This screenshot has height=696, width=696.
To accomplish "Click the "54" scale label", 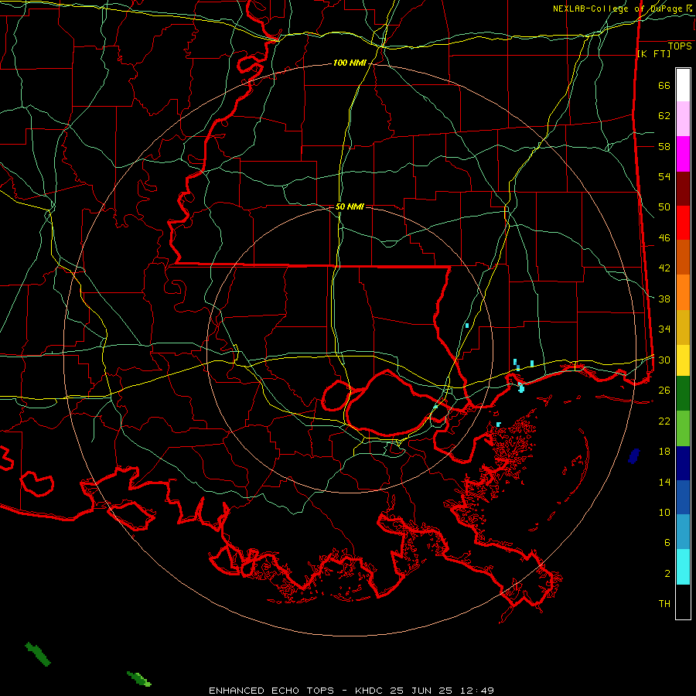I will [664, 176].
